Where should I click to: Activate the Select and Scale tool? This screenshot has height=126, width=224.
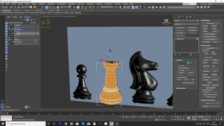(x=54, y=7)
